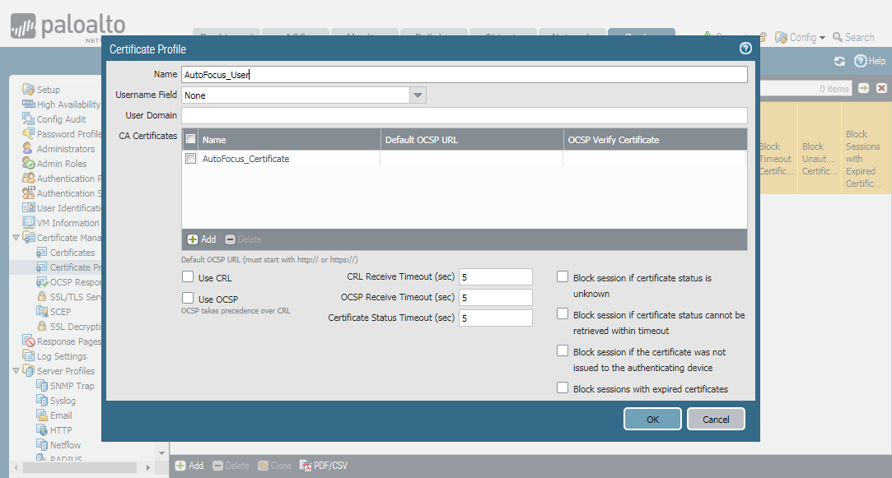Enable the Use CRL checkbox
The image size is (892, 478).
point(188,276)
